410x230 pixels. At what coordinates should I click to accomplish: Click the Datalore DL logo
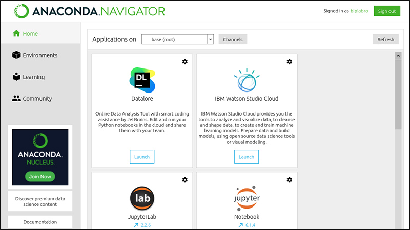point(142,80)
